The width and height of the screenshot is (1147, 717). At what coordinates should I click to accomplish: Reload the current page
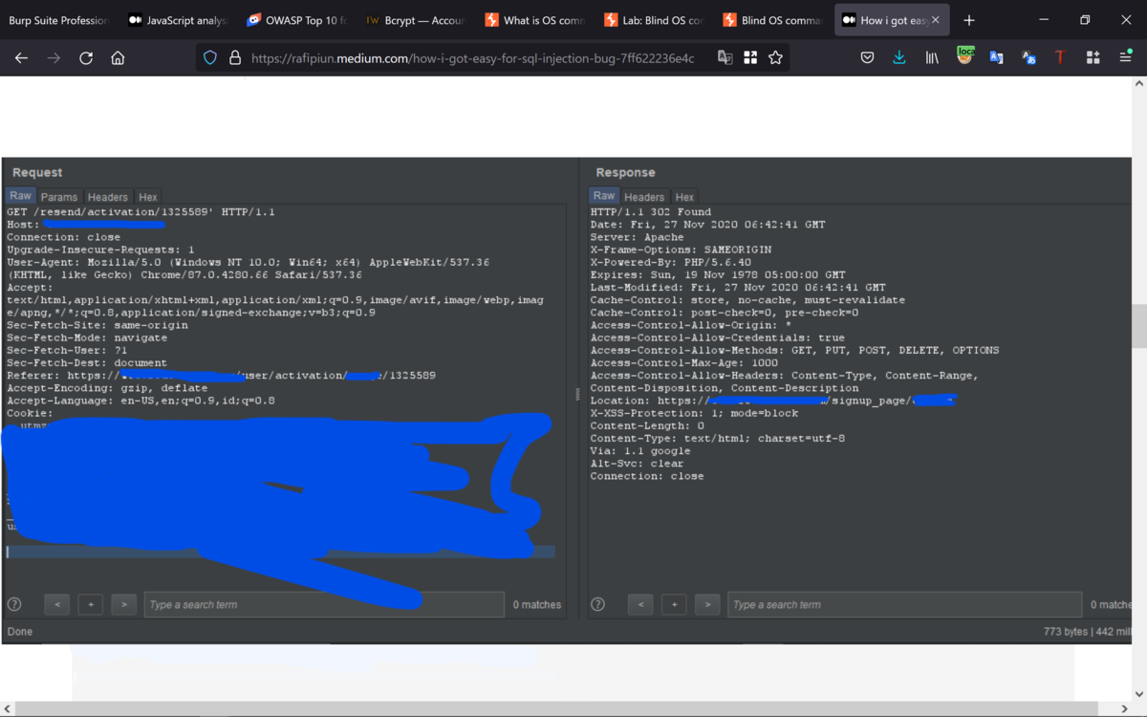(x=86, y=58)
